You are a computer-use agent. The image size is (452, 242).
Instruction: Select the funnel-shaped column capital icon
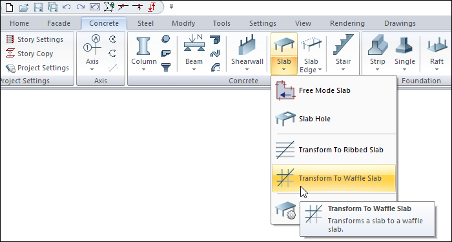coord(166,68)
